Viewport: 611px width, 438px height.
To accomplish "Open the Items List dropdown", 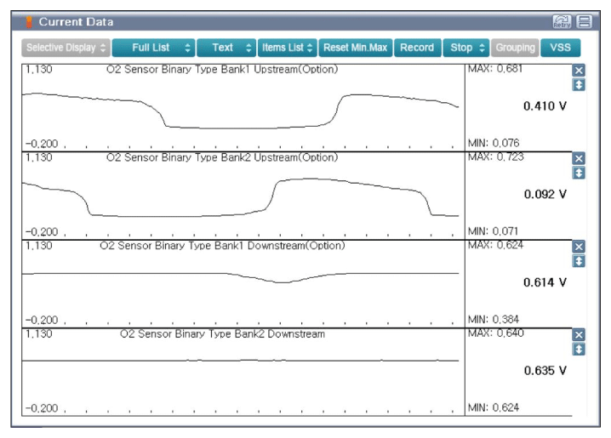I will click(288, 48).
